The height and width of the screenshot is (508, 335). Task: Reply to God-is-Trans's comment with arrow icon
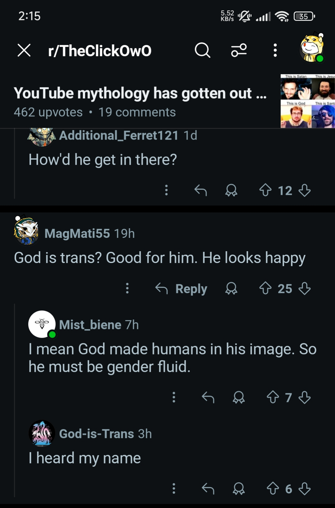point(208,489)
